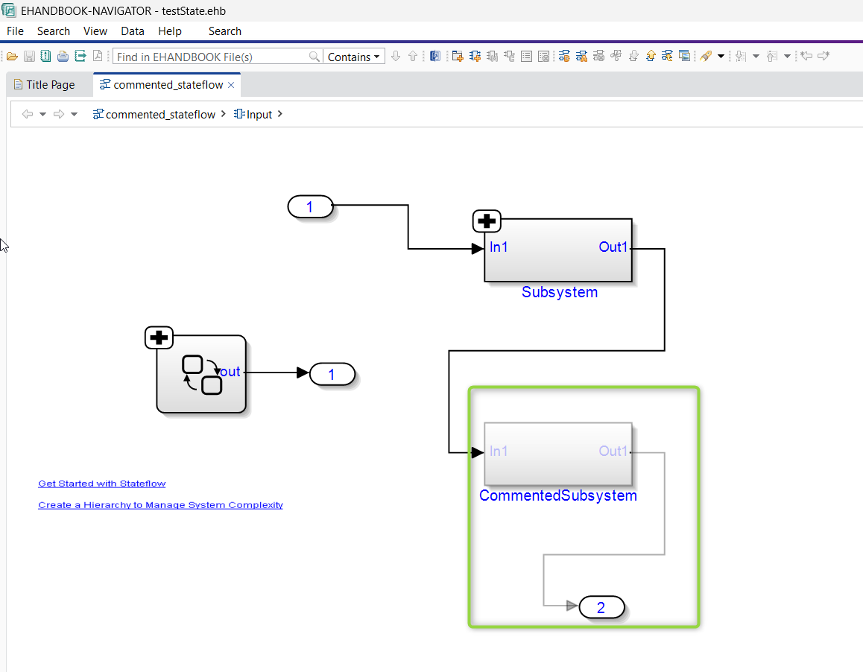Click the commented_stateflow breadcrumb item
Viewport: 863px width, 672px height.
click(155, 115)
